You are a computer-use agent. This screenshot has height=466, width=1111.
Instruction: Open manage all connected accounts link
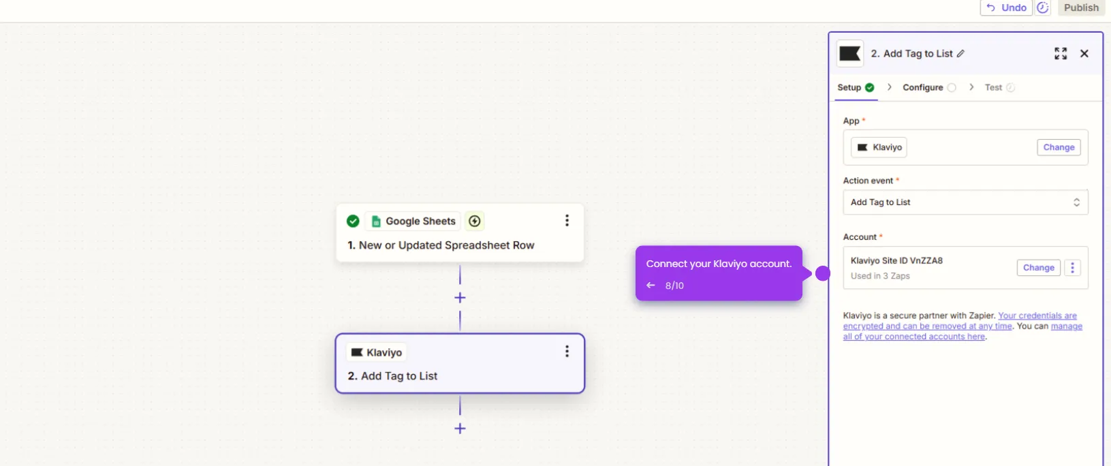963,332
